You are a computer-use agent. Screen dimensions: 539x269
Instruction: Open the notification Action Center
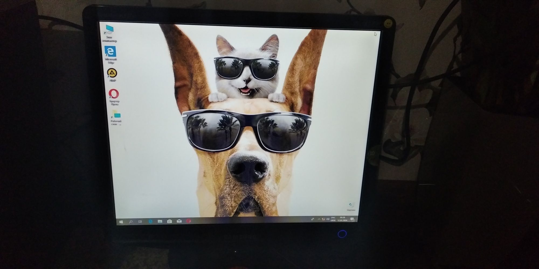click(353, 219)
